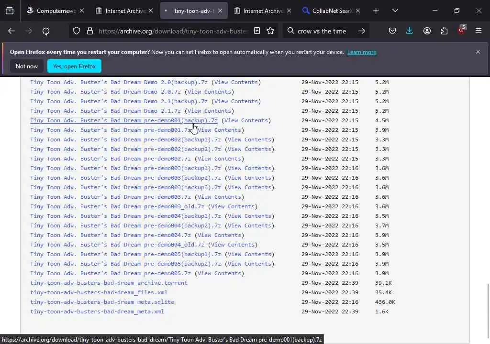Open the Firefox View icon
Screen dimensions: 490x344
(x=10, y=11)
